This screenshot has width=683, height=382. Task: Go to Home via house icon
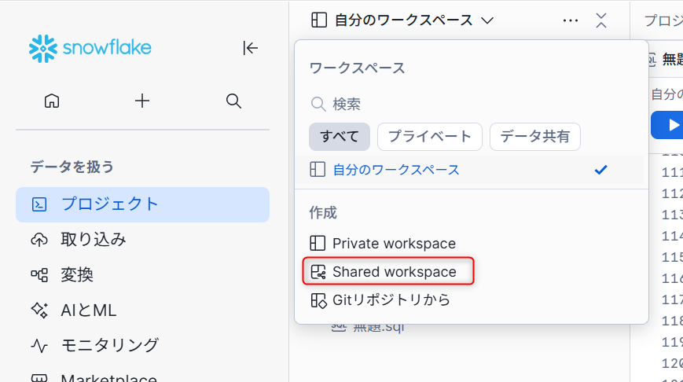[x=52, y=101]
